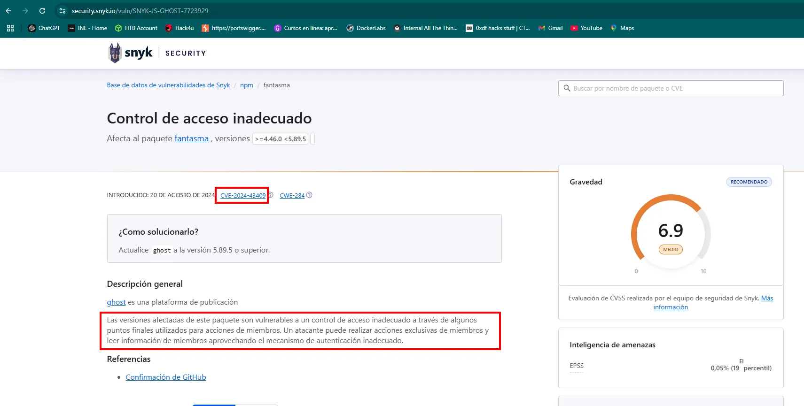The image size is (804, 406).
Task: Reload the page with the refresh icon
Action: tap(42, 11)
